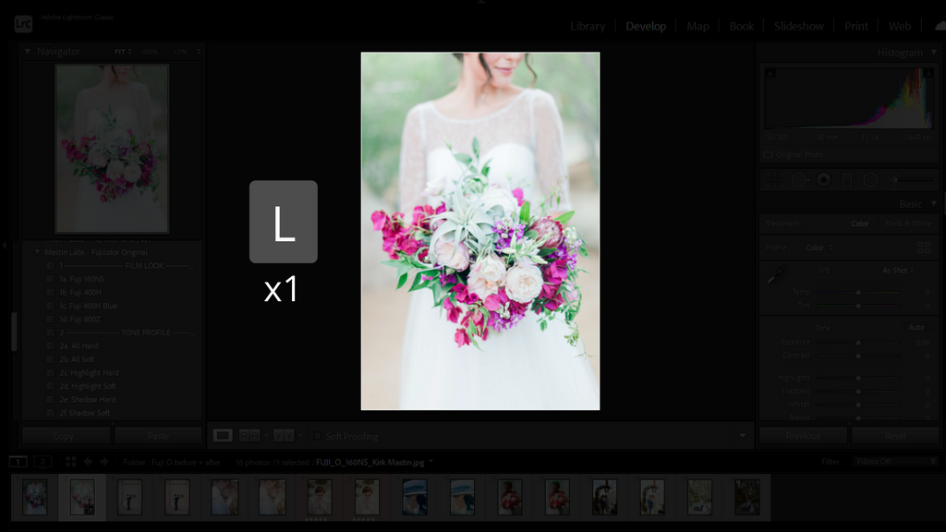Click the Lrc application logo

coord(23,23)
